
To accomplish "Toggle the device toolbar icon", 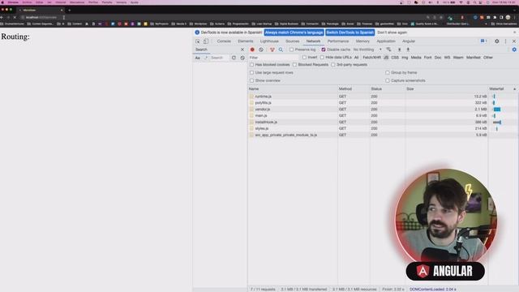I will pos(205,41).
